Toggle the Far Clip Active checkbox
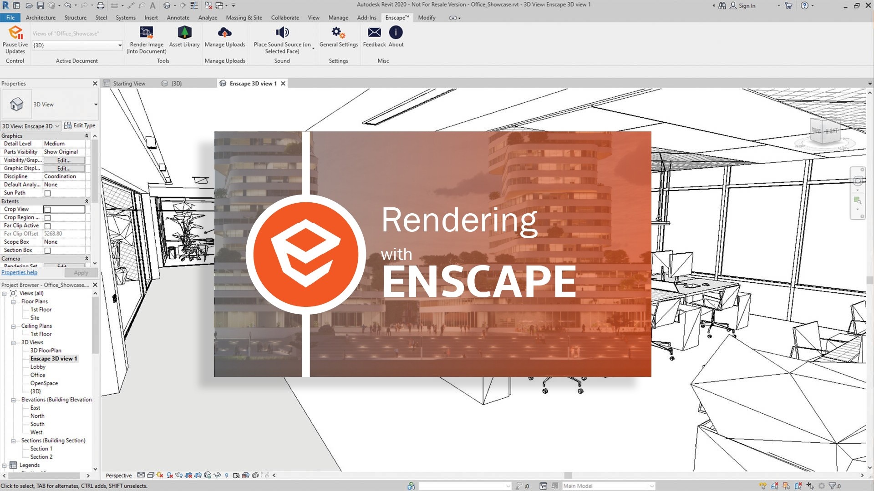The height and width of the screenshot is (491, 874). [x=47, y=226]
